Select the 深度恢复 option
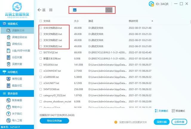Viewport: 191px width, 129px height. point(15,64)
